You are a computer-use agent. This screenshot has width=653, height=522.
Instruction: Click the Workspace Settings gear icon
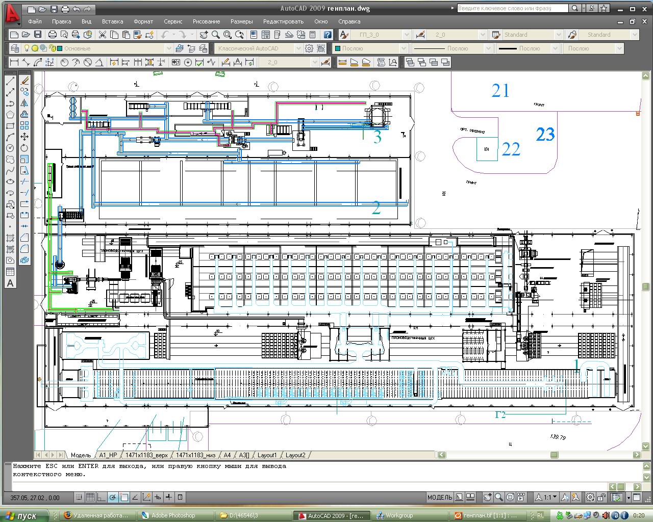pyautogui.click(x=309, y=48)
